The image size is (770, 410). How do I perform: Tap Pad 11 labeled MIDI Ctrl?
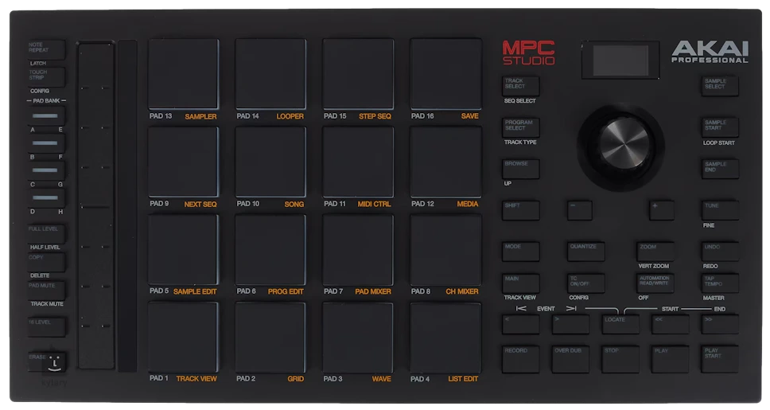point(358,162)
